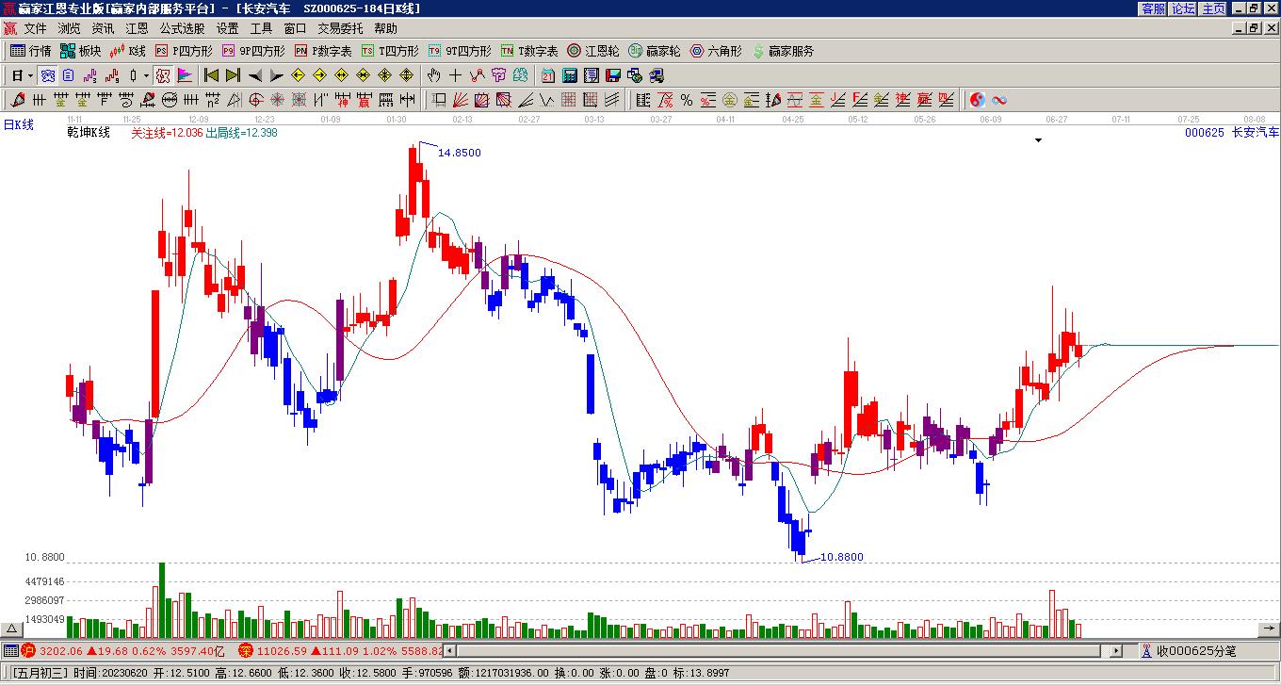Open the 9P四方形 tool
The width and height of the screenshot is (1281, 686).
(x=253, y=51)
